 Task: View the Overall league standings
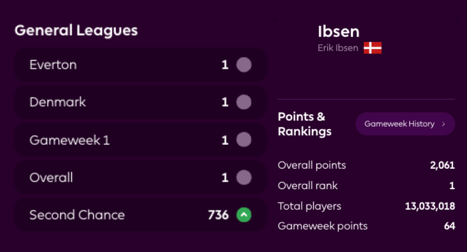[121, 177]
